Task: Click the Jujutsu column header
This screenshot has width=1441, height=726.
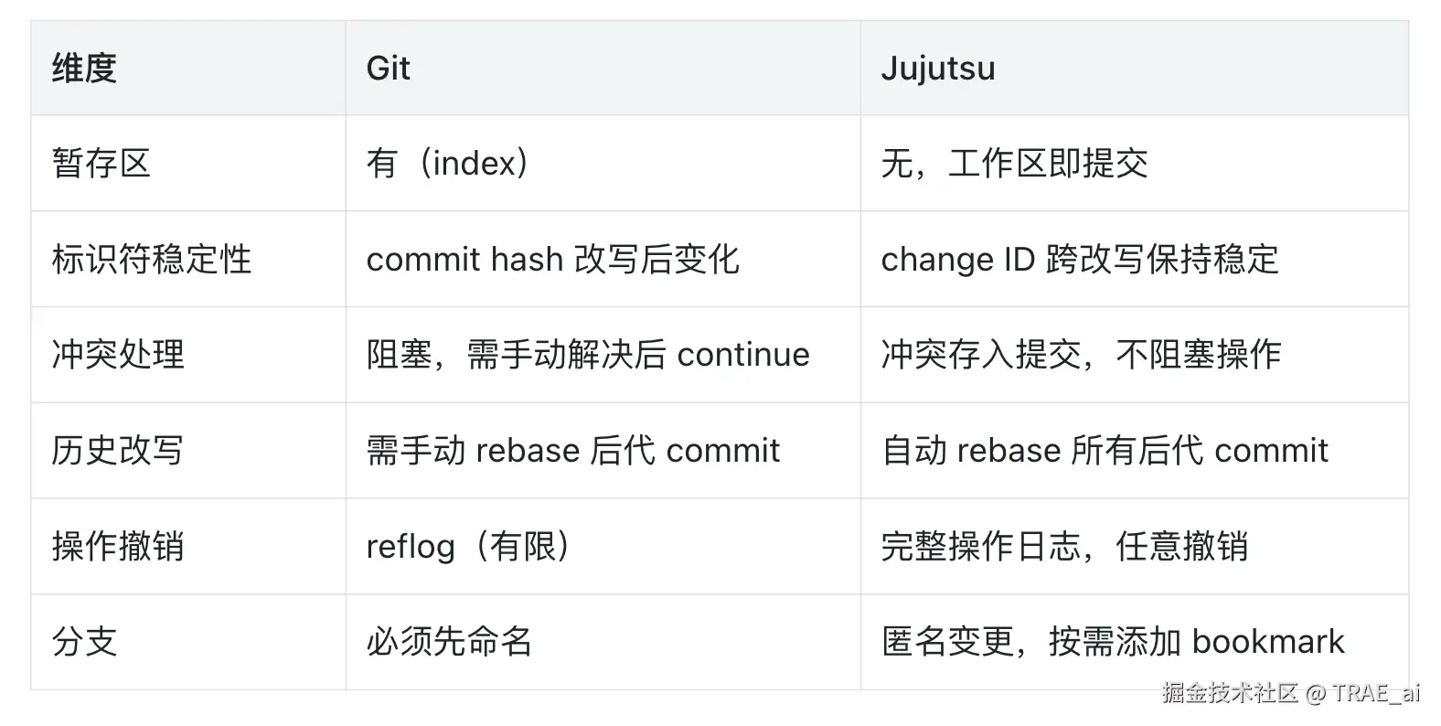Action: (x=937, y=69)
